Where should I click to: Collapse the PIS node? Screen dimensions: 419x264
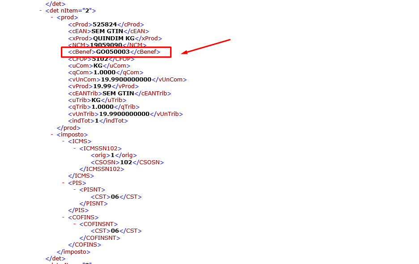[64, 183]
